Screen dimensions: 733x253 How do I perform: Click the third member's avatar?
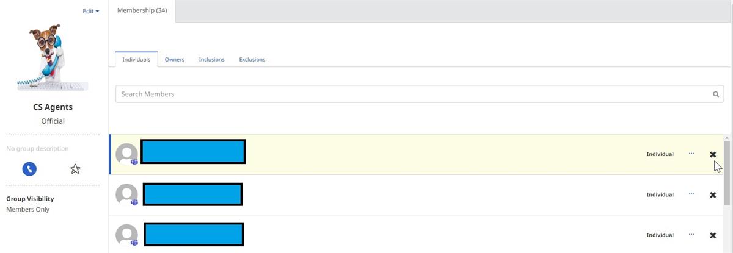click(x=126, y=235)
